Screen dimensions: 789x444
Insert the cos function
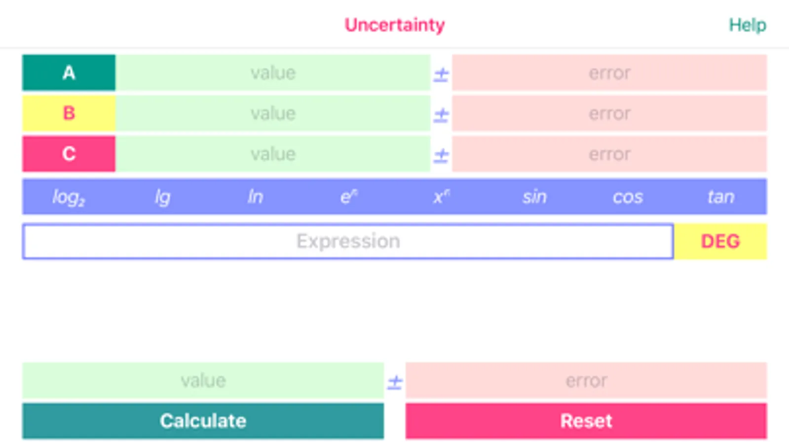[x=628, y=197]
